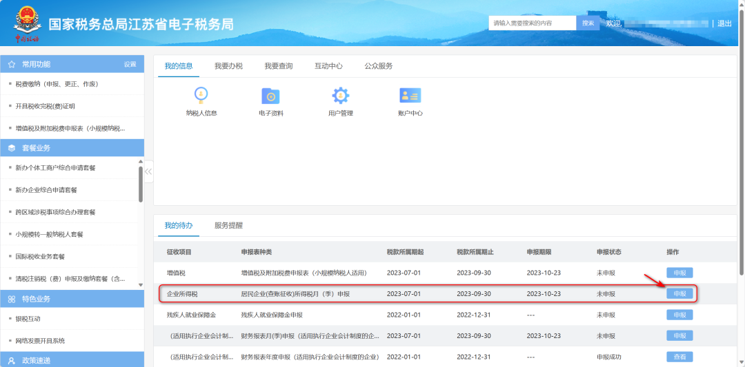Click the 退出 logout link

[724, 23]
